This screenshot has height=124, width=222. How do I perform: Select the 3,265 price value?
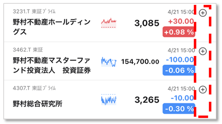147,100
